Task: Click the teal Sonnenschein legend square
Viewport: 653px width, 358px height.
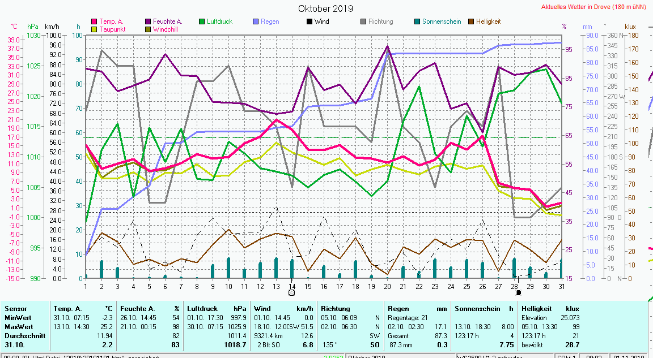Action: [417, 22]
